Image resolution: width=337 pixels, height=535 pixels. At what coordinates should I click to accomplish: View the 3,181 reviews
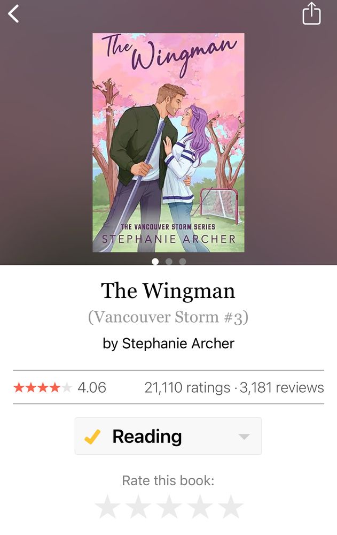coord(282,387)
